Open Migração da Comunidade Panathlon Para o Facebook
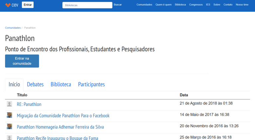The image size is (255, 140). (63, 116)
